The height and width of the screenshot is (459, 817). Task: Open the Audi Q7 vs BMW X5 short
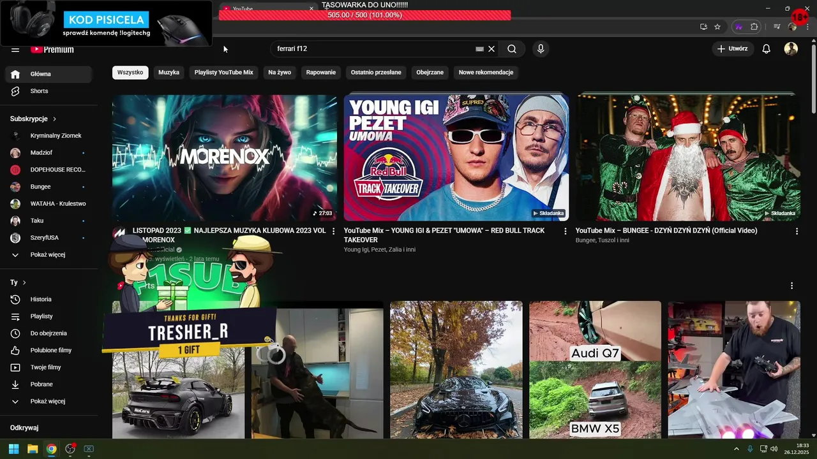coord(595,370)
